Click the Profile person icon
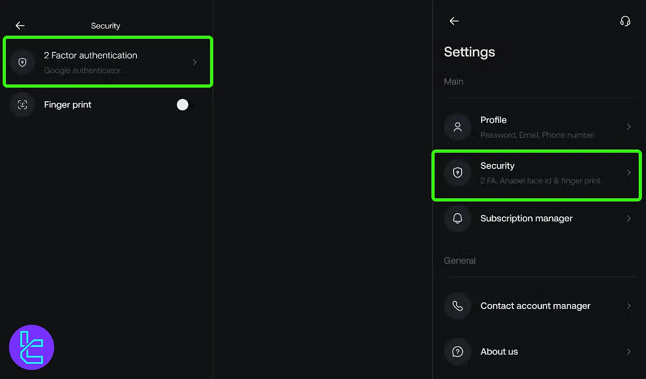 (458, 127)
